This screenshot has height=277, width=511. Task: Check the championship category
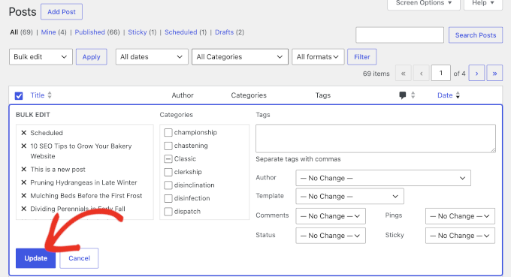168,132
